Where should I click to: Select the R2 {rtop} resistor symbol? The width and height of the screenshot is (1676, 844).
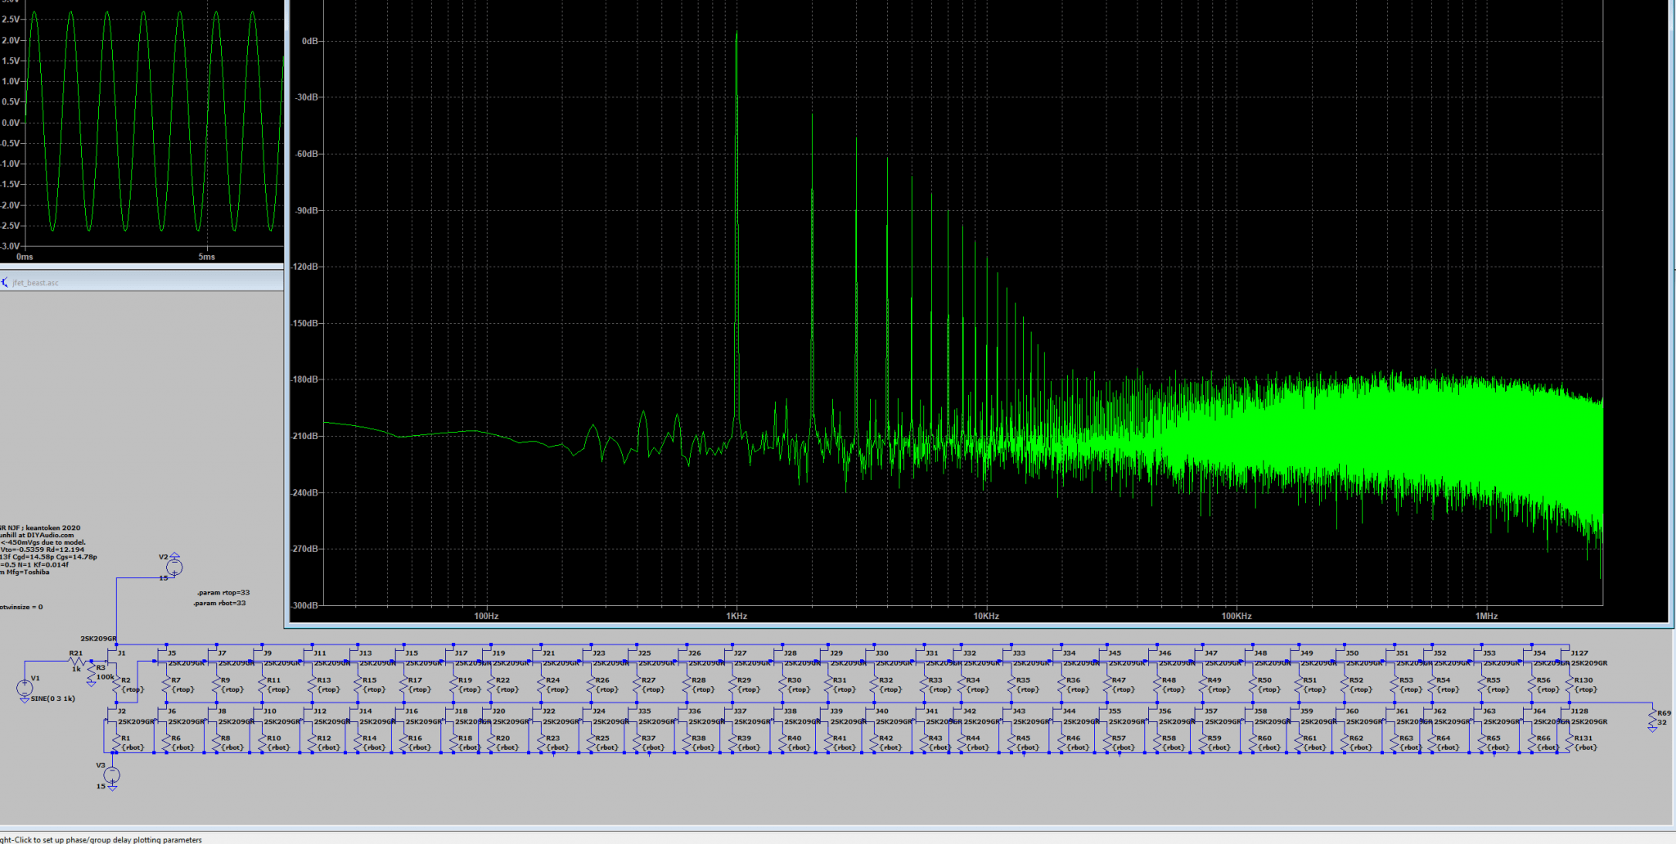tap(117, 685)
